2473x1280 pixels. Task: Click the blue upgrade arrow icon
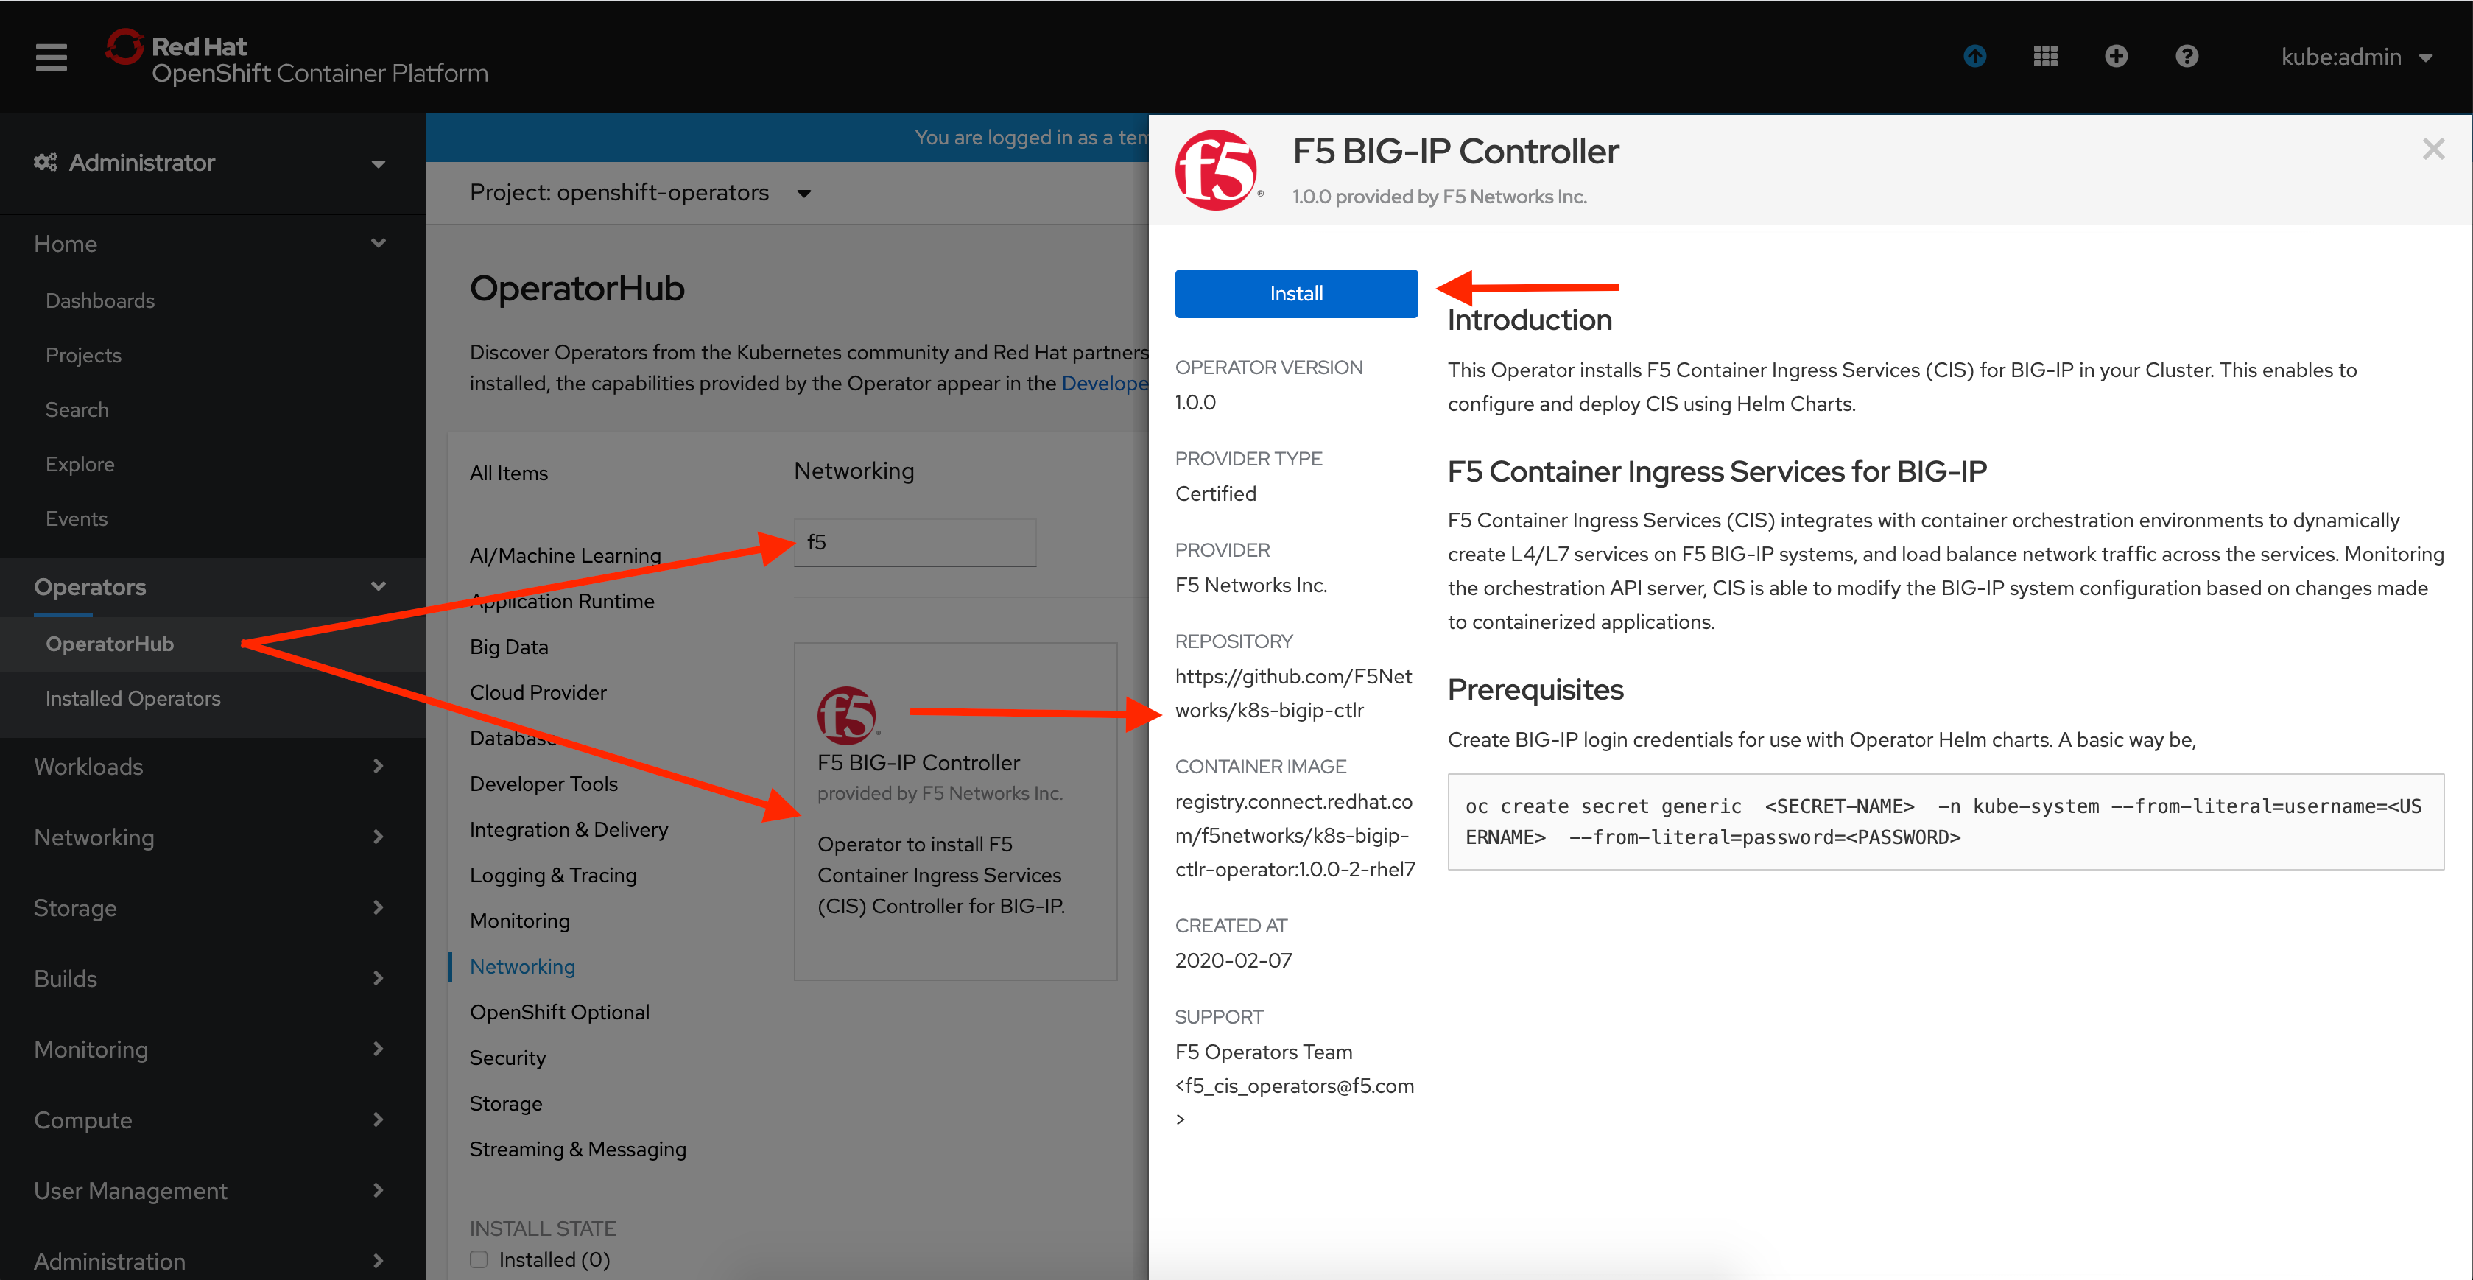[x=1974, y=57]
